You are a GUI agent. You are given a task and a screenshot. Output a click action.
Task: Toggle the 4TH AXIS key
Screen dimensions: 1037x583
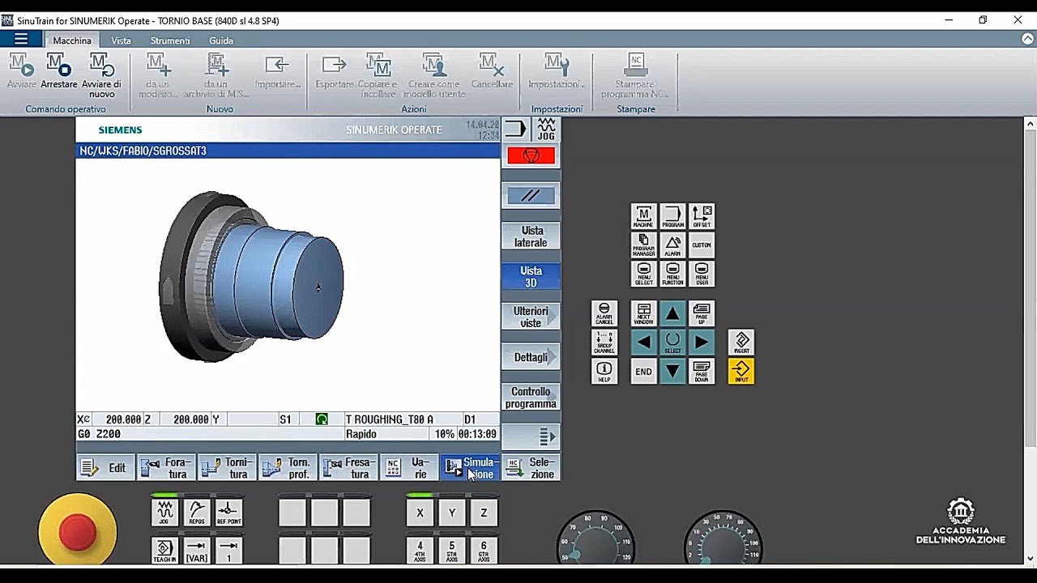click(420, 551)
